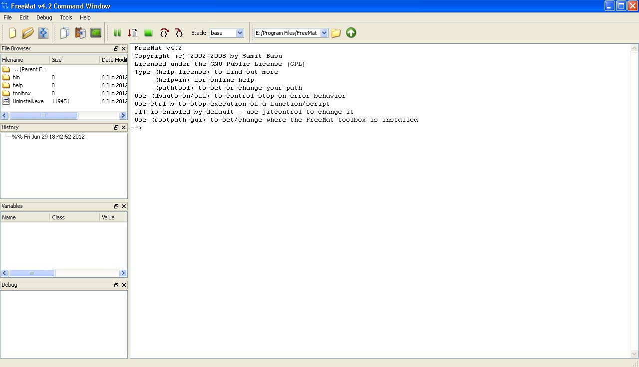
Task: Click the green stop execution square
Action: (x=148, y=33)
